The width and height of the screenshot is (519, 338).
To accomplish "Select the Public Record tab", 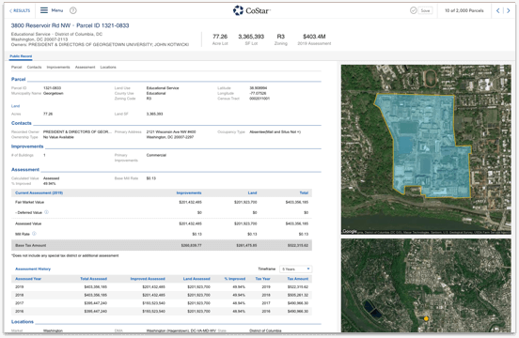I will [21, 56].
